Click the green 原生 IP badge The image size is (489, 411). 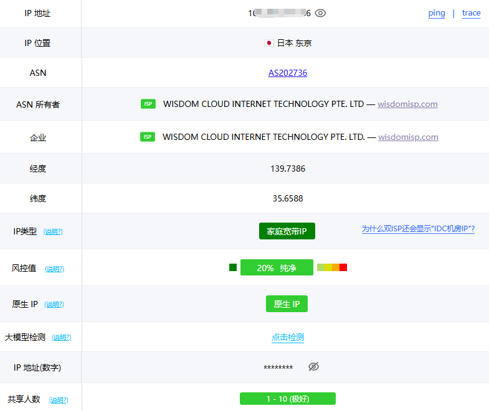pyautogui.click(x=287, y=304)
